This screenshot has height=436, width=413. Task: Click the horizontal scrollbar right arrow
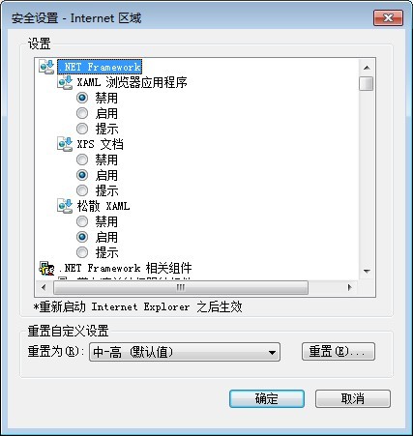click(x=349, y=287)
